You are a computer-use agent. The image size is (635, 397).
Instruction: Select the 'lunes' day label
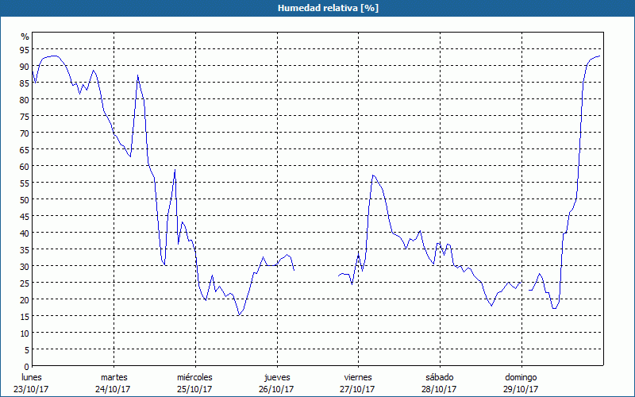click(x=32, y=377)
